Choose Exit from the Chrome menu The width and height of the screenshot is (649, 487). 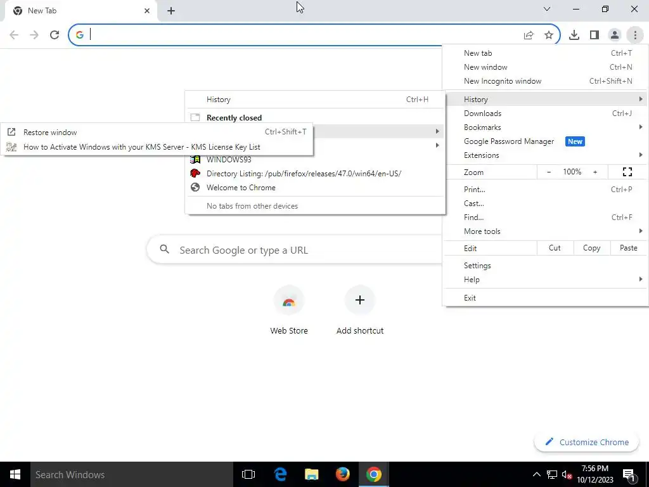click(545, 298)
